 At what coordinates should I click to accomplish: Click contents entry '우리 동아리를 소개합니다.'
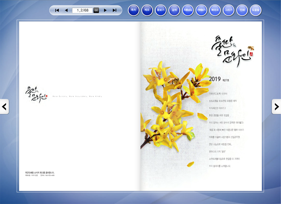click(x=220, y=166)
